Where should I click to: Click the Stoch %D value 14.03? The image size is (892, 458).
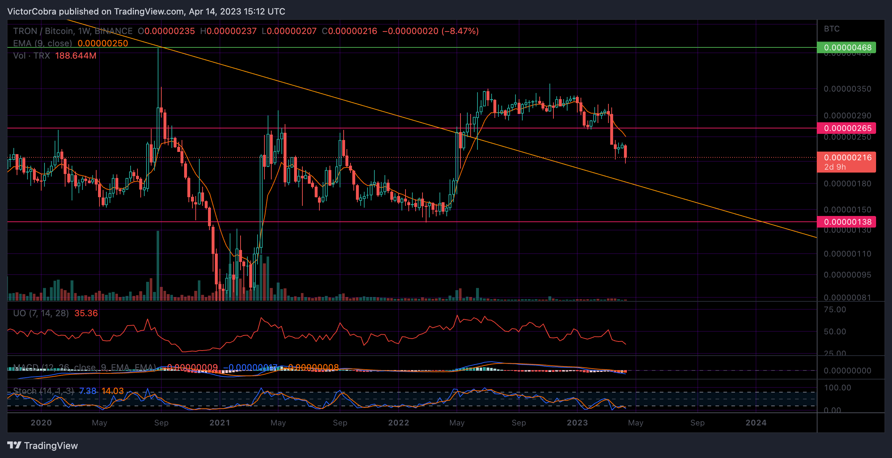point(112,391)
